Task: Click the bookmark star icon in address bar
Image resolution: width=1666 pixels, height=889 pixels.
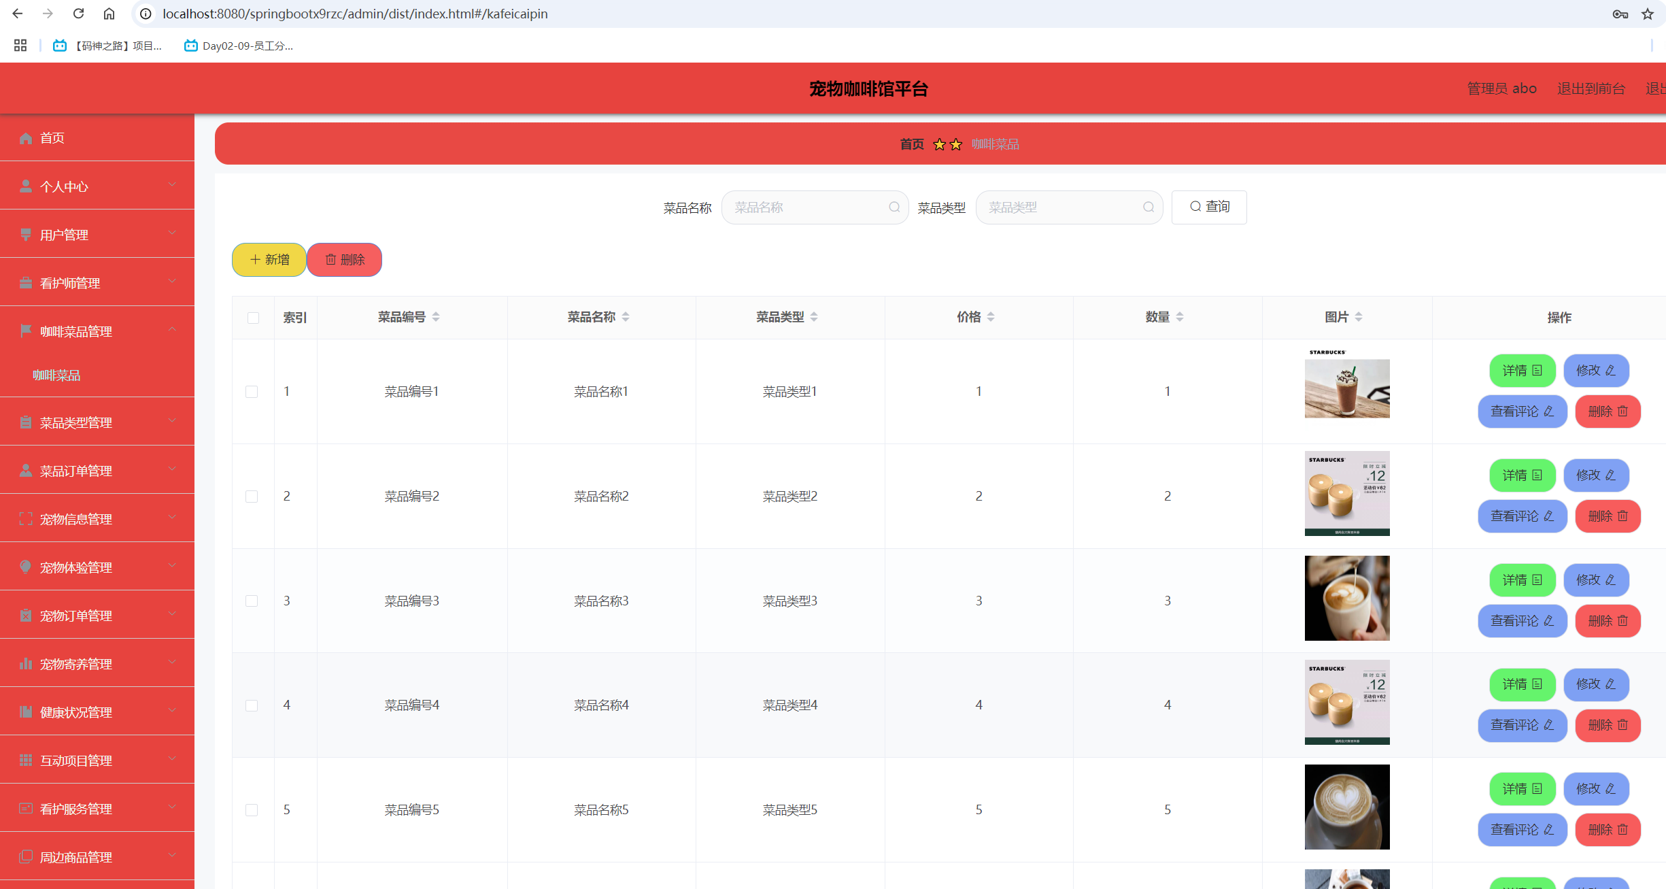Action: coord(1648,14)
